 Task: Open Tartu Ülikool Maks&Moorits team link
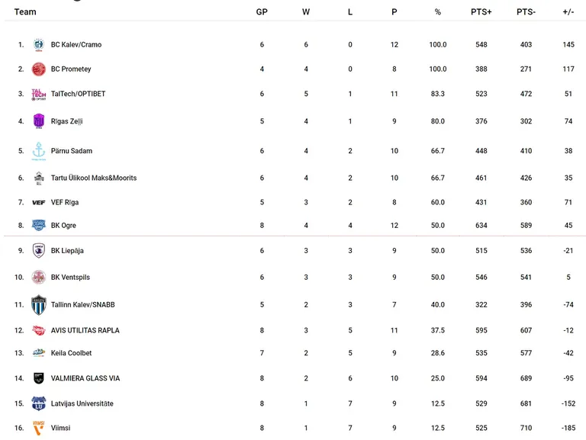[94, 178]
